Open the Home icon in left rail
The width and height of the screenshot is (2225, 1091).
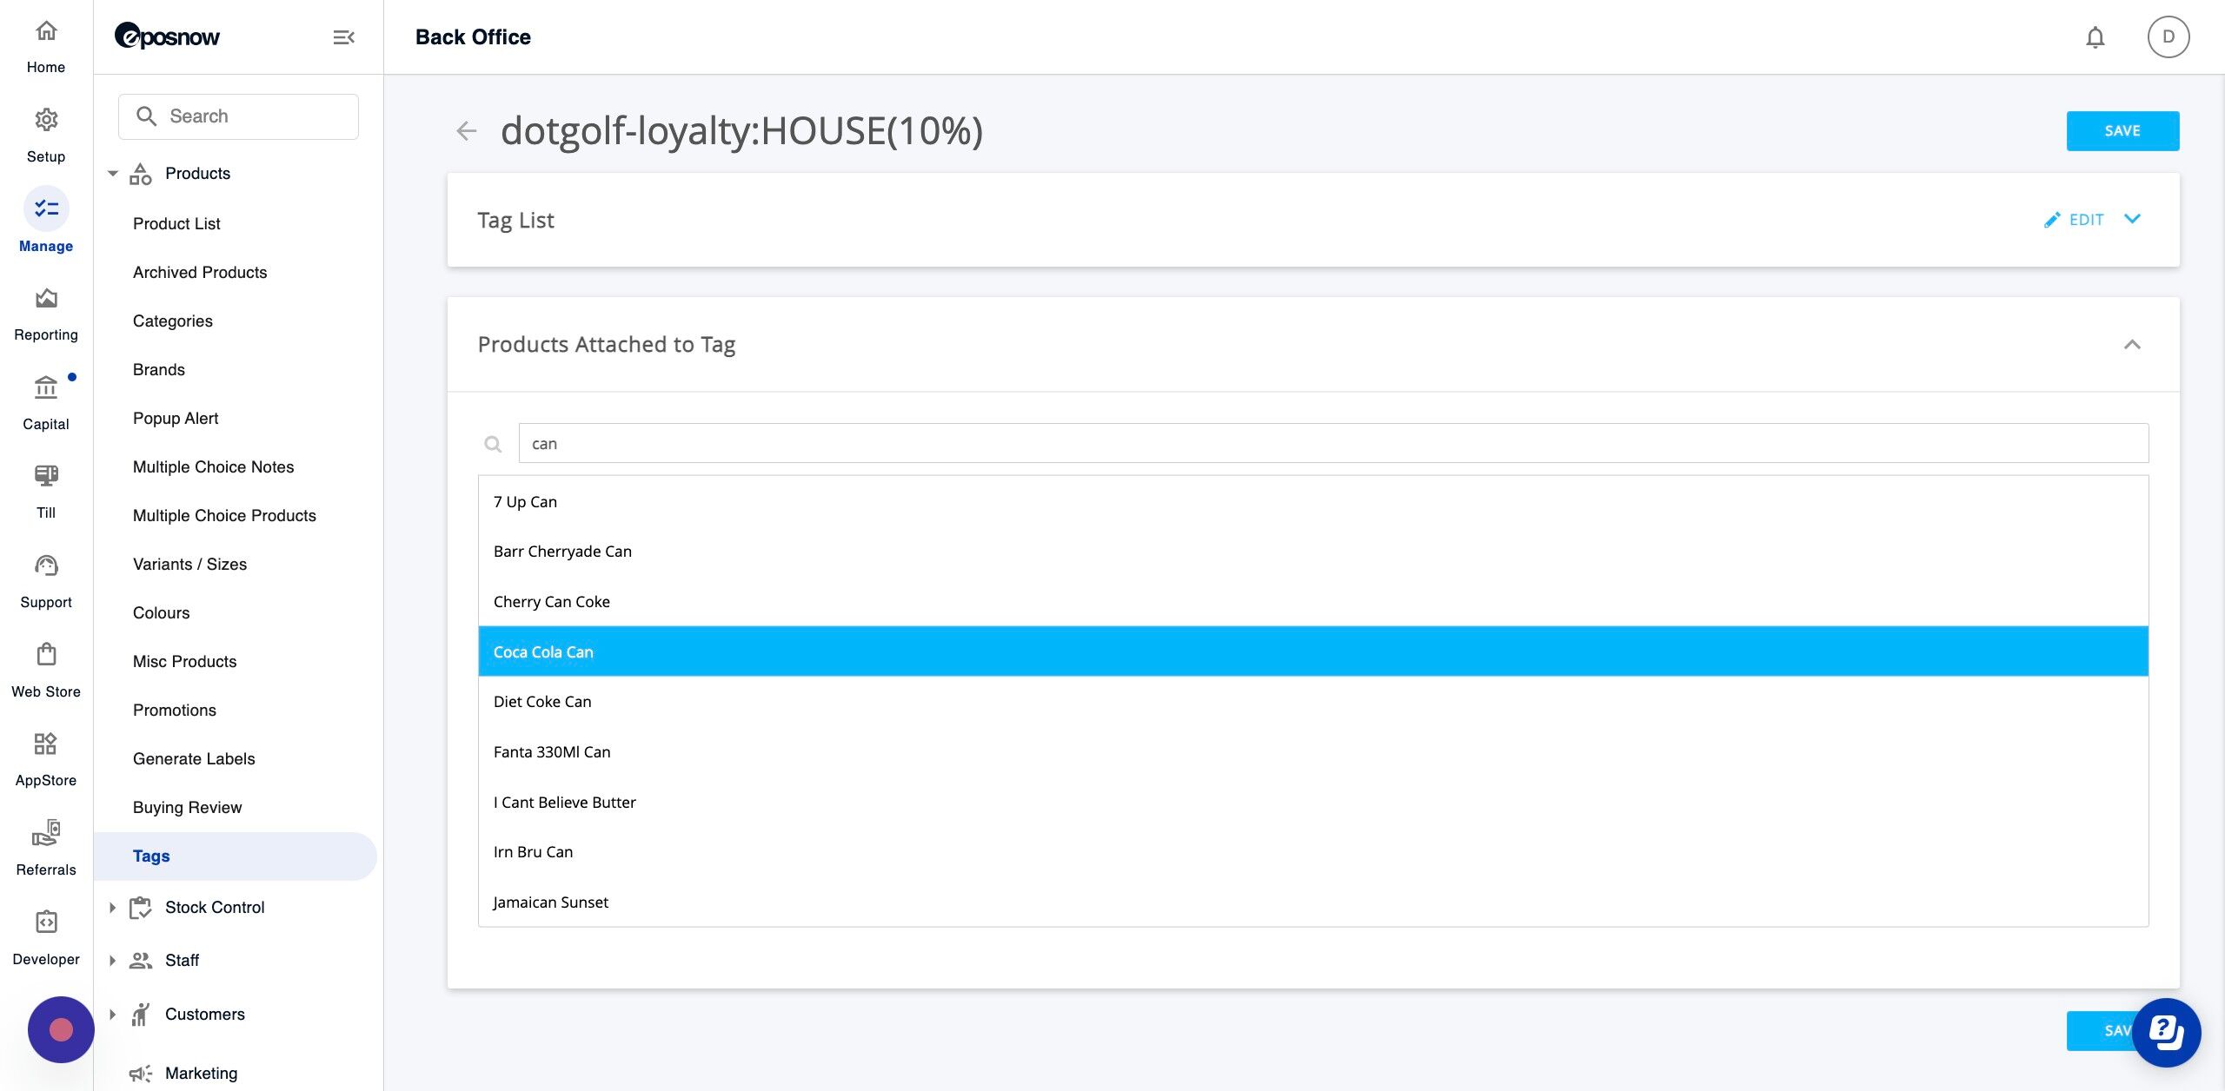point(46,31)
